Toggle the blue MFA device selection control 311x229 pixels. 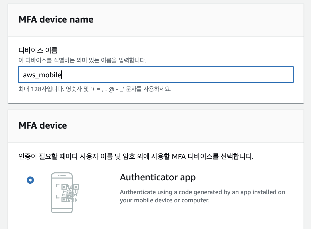click(x=30, y=180)
